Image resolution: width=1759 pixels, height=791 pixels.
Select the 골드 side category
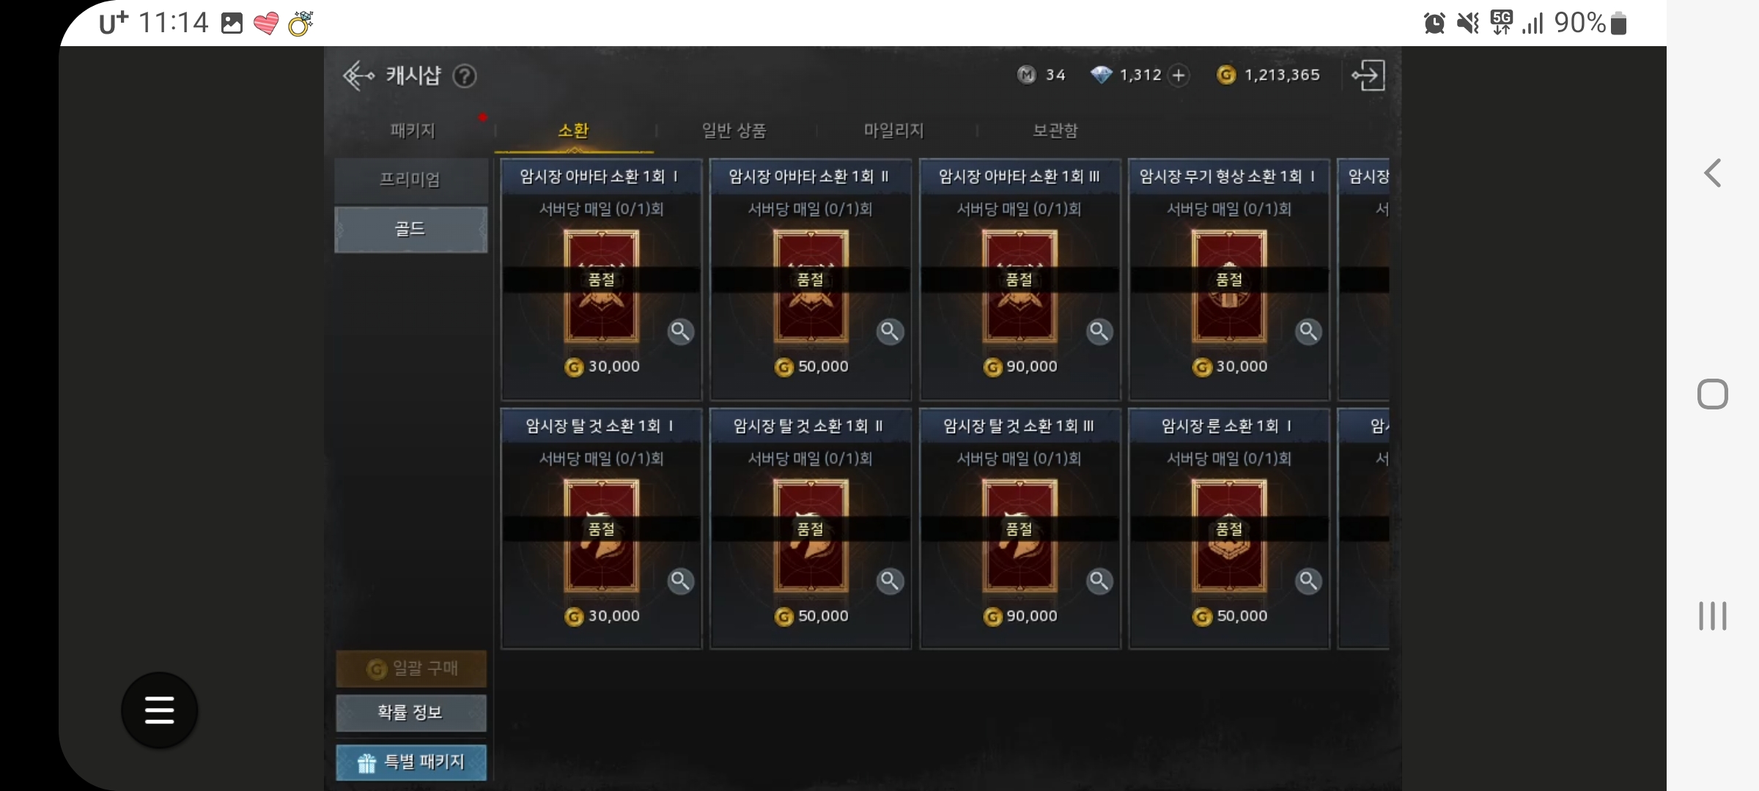(410, 229)
